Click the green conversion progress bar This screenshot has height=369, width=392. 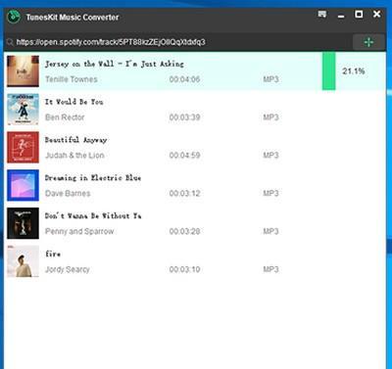(328, 71)
